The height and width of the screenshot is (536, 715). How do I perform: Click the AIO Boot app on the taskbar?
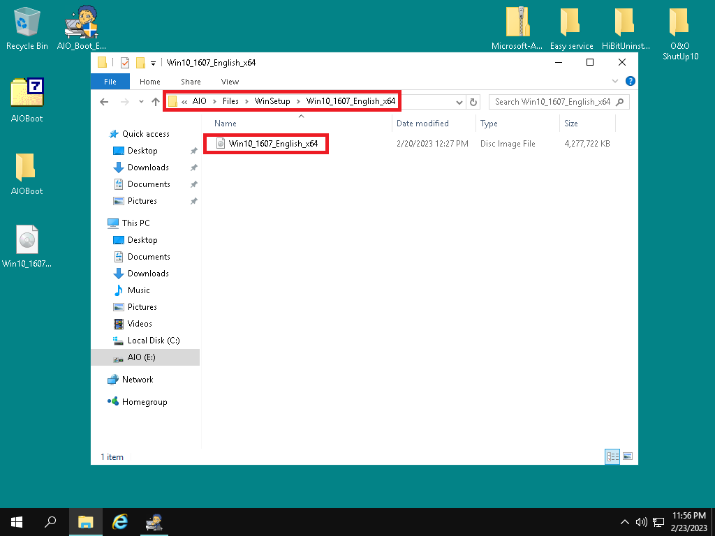pyautogui.click(x=154, y=521)
